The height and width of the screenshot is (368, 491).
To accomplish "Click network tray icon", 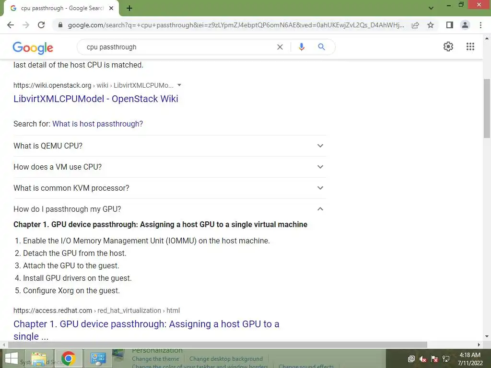I will coord(446,359).
